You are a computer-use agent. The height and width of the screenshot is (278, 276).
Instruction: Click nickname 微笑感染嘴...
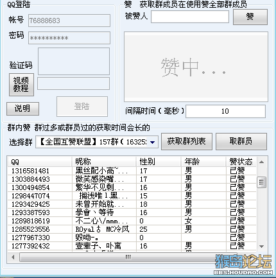99,179
